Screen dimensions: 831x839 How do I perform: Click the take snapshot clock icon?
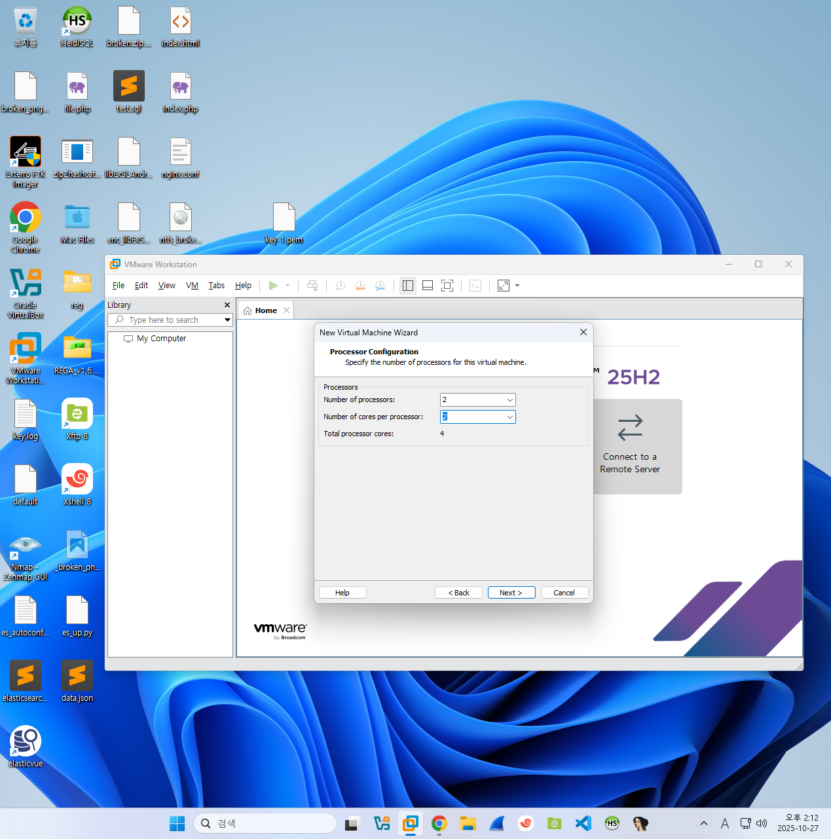point(340,286)
